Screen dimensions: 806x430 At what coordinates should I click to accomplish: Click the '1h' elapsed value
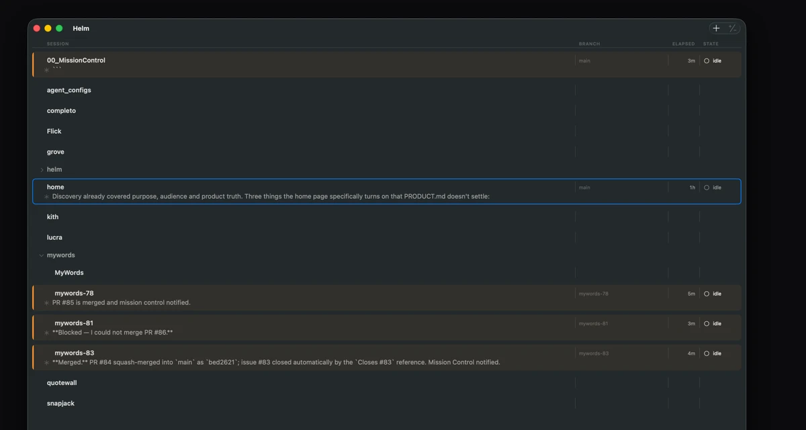pos(692,187)
